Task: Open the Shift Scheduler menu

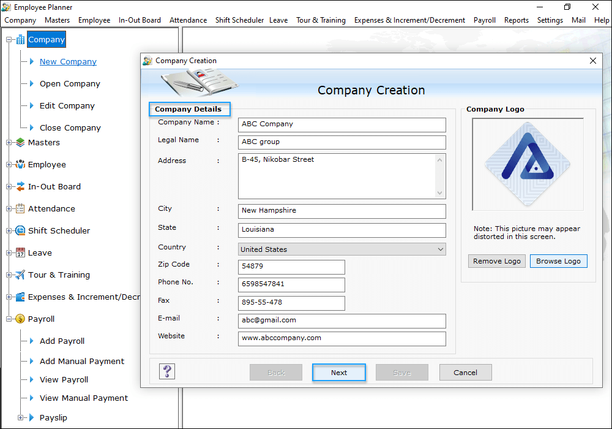Action: [x=239, y=20]
